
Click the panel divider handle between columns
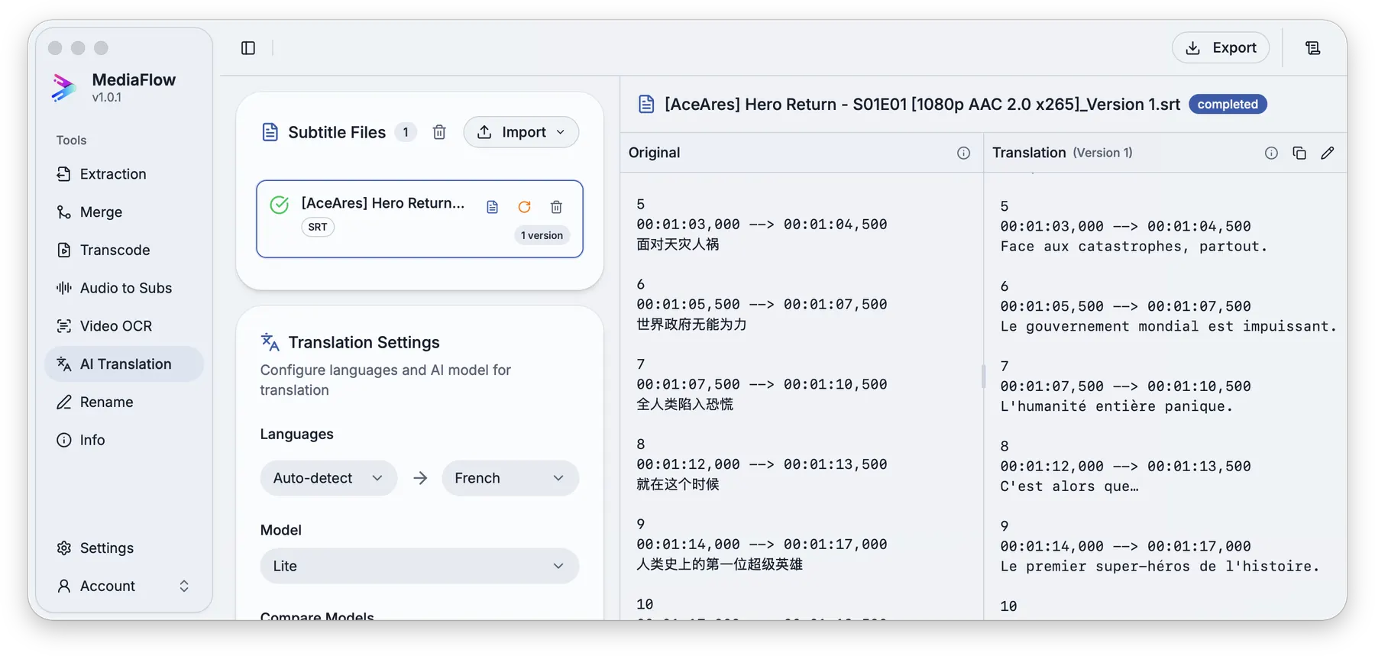(x=983, y=376)
